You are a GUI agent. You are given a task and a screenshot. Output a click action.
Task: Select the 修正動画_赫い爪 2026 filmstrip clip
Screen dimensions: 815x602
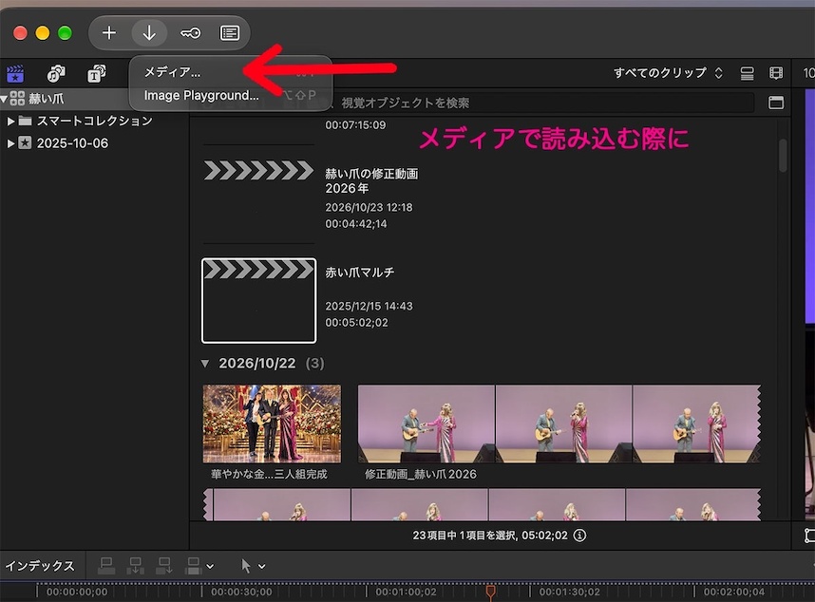tap(559, 423)
